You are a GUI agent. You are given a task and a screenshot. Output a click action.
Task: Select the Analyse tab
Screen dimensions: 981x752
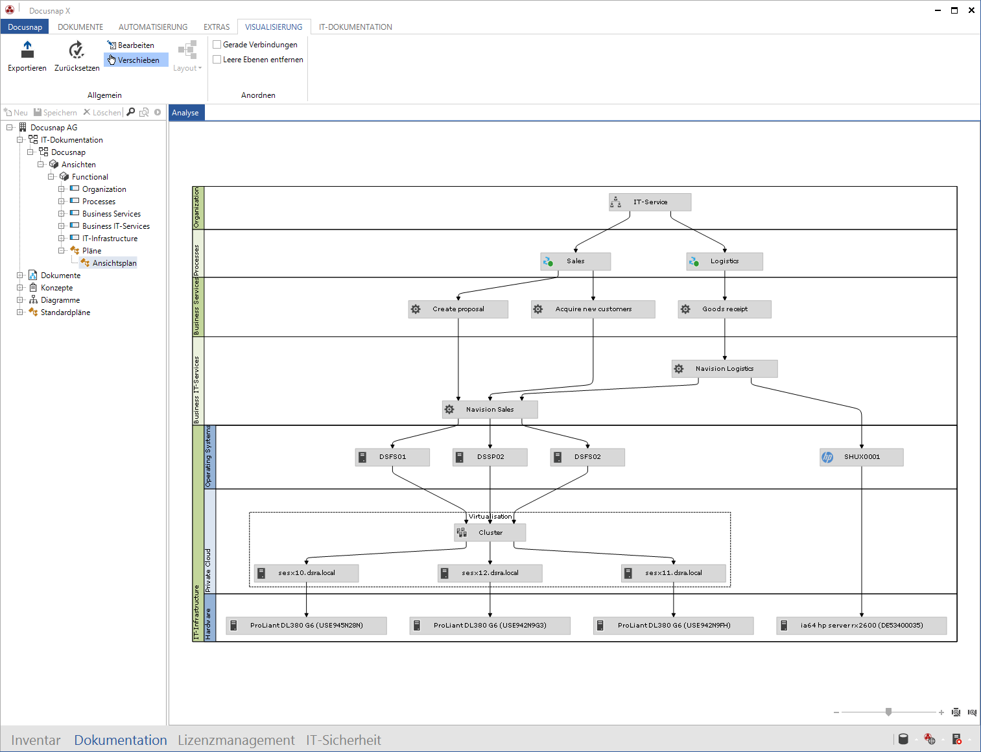click(185, 113)
